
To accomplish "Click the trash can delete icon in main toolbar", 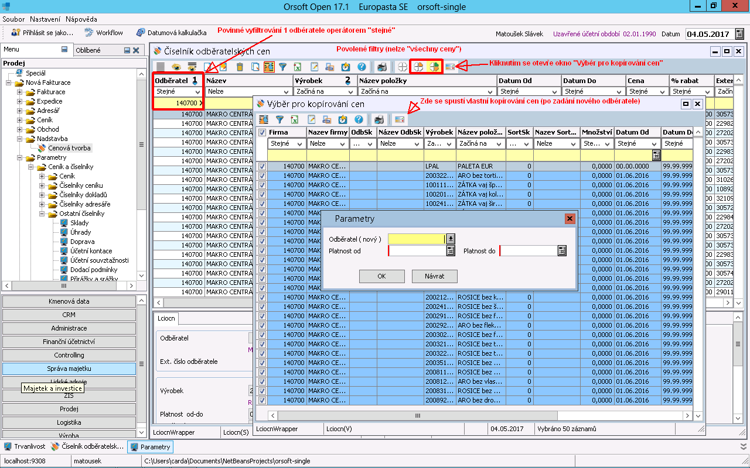I will [240, 67].
